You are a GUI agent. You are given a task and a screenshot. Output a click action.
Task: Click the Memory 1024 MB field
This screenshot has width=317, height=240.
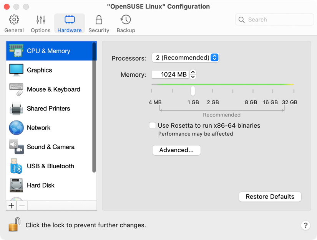click(x=170, y=74)
